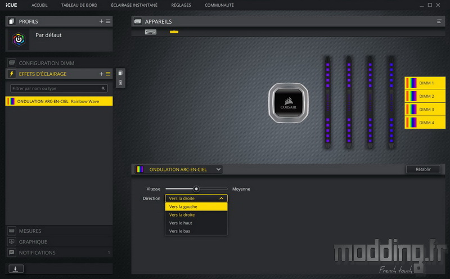Open the Accueil tab
The height and width of the screenshot is (279, 450).
pyautogui.click(x=39, y=5)
